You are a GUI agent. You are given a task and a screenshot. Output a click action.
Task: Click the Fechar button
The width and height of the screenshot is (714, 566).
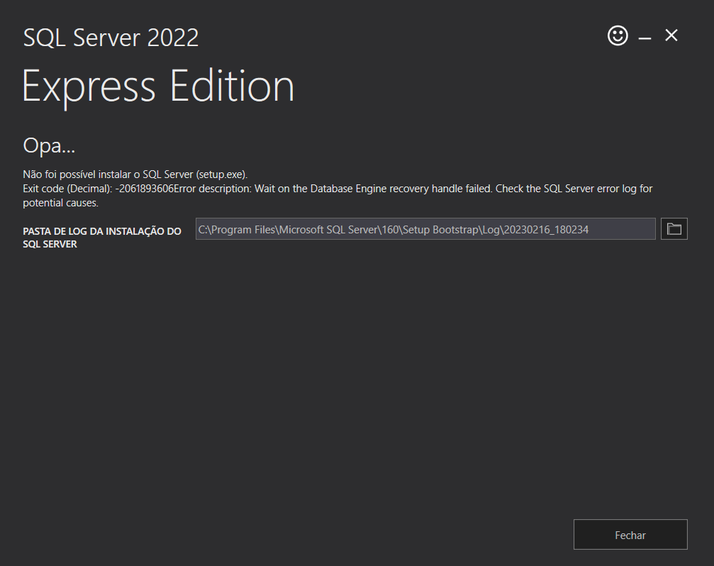click(630, 535)
